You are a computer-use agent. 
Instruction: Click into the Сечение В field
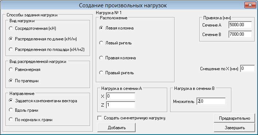[240, 34]
